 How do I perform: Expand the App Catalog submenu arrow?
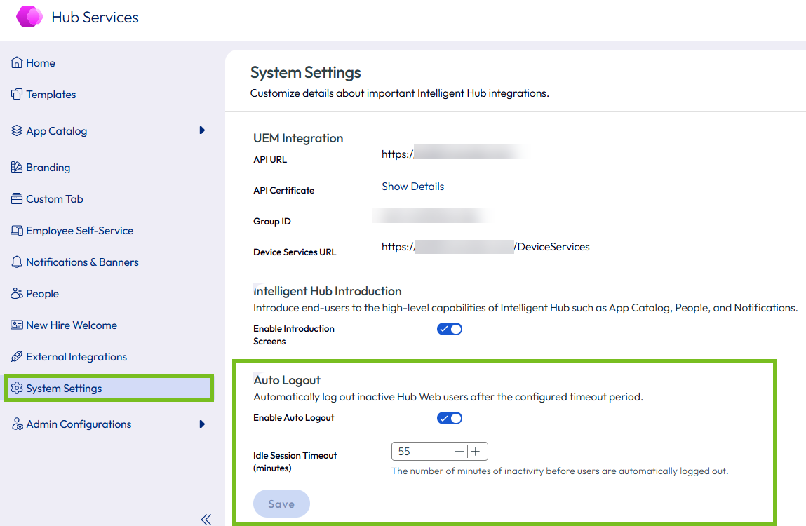202,130
